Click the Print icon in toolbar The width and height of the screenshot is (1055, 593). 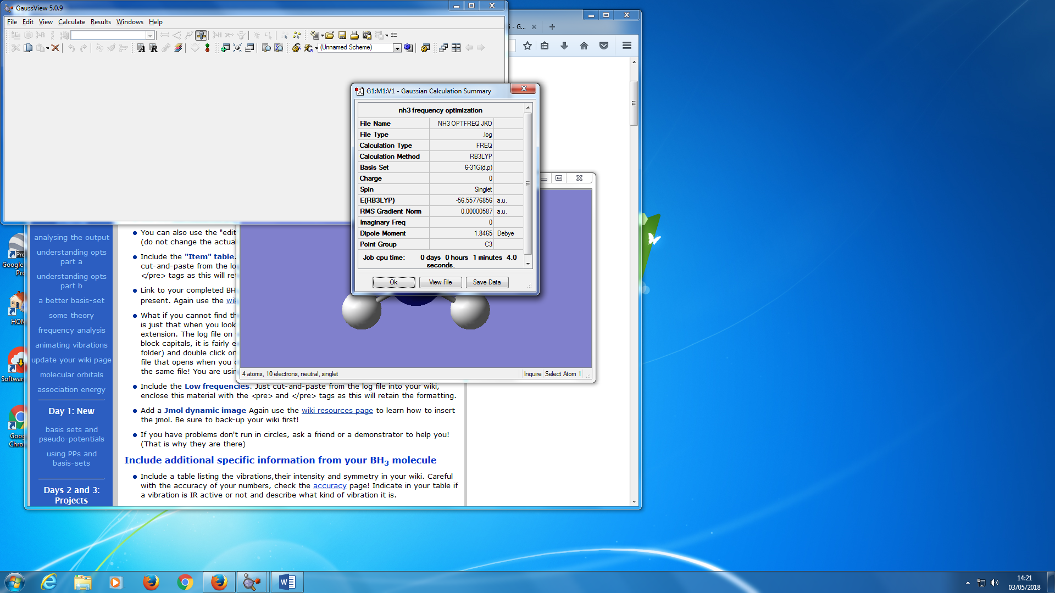pos(354,35)
